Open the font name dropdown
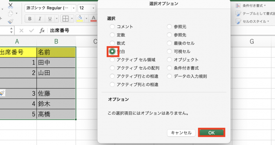 [x=73, y=8]
